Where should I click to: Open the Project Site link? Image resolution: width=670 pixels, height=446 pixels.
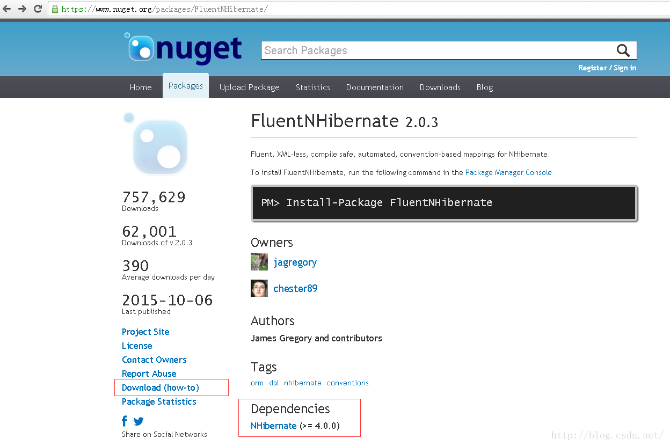(x=145, y=332)
